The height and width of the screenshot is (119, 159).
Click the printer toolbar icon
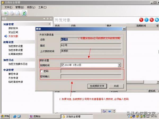click(12, 13)
